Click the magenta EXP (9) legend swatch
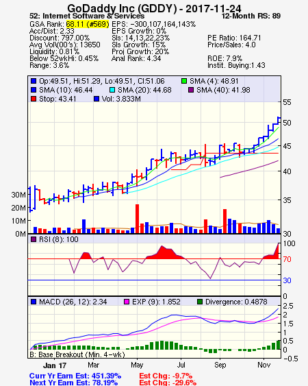The height and width of the screenshot is (386, 308). [x=127, y=302]
